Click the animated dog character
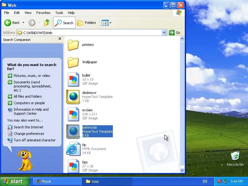248x186 pixels. click(25, 160)
